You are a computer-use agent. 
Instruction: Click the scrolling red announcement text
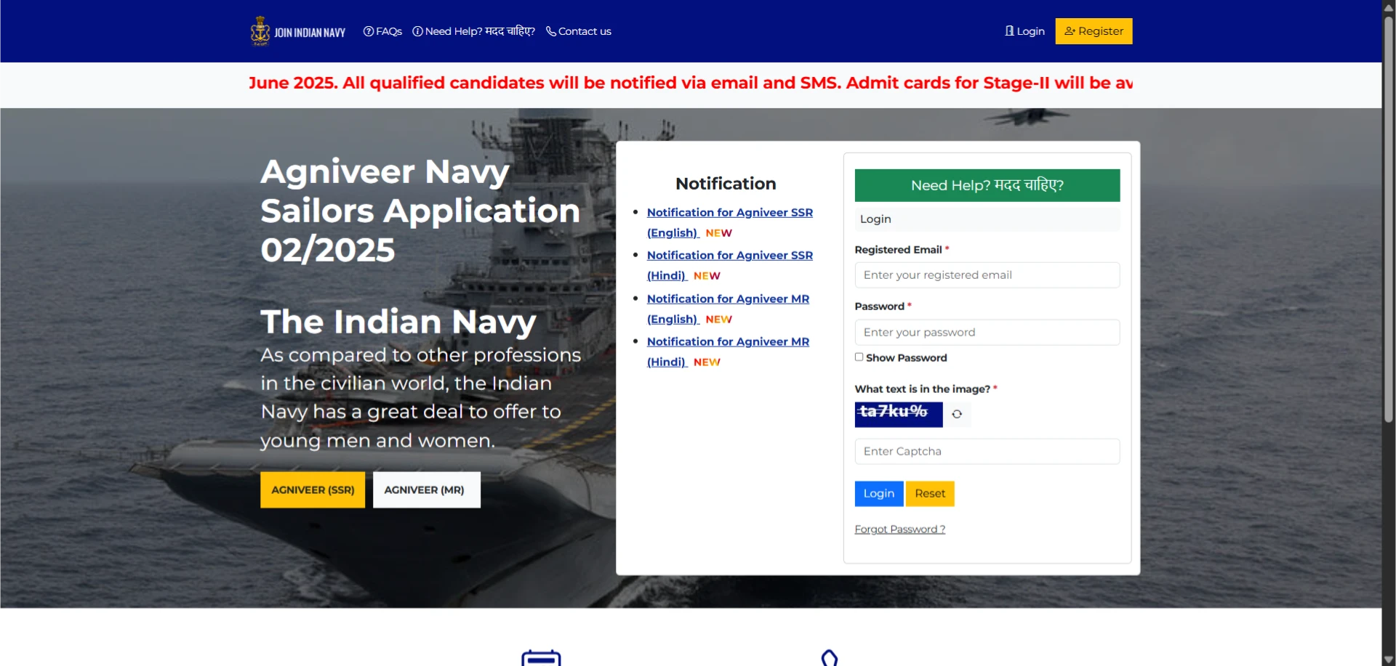pyautogui.click(x=690, y=83)
